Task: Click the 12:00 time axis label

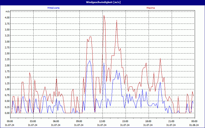Action: (x=102, y=121)
